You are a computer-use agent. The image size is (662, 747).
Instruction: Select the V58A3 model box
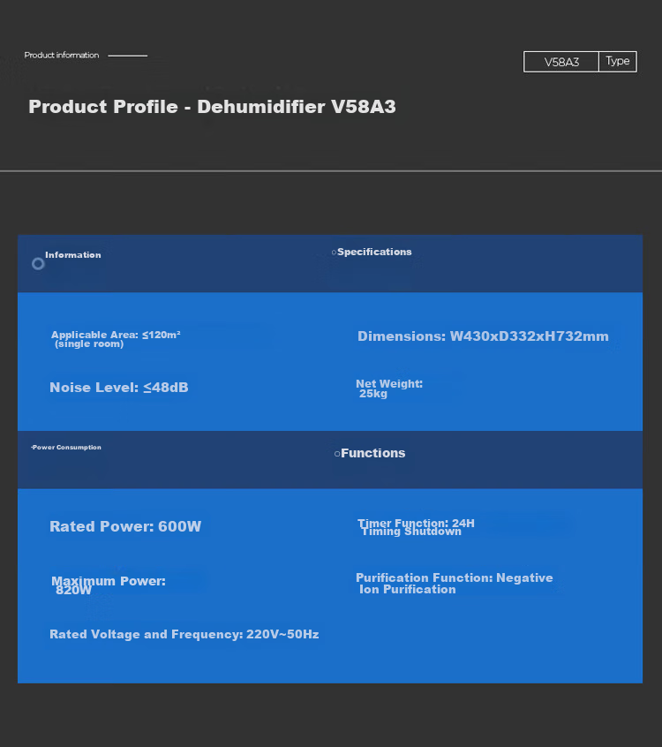[561, 62]
